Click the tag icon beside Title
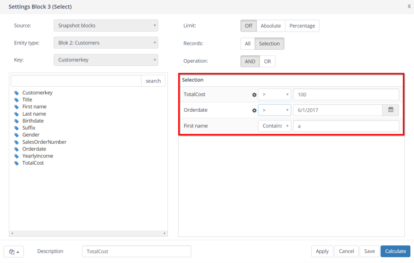The width and height of the screenshot is (414, 263). [17, 100]
